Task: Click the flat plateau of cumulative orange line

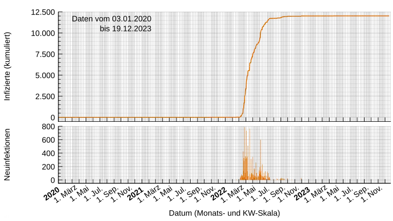Action: click(x=334, y=16)
